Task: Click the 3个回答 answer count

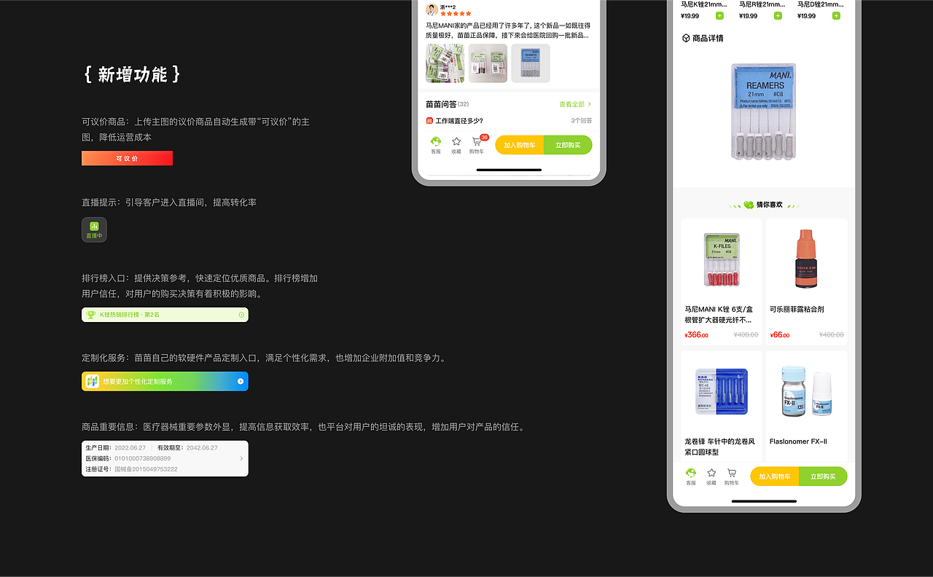Action: tap(581, 121)
